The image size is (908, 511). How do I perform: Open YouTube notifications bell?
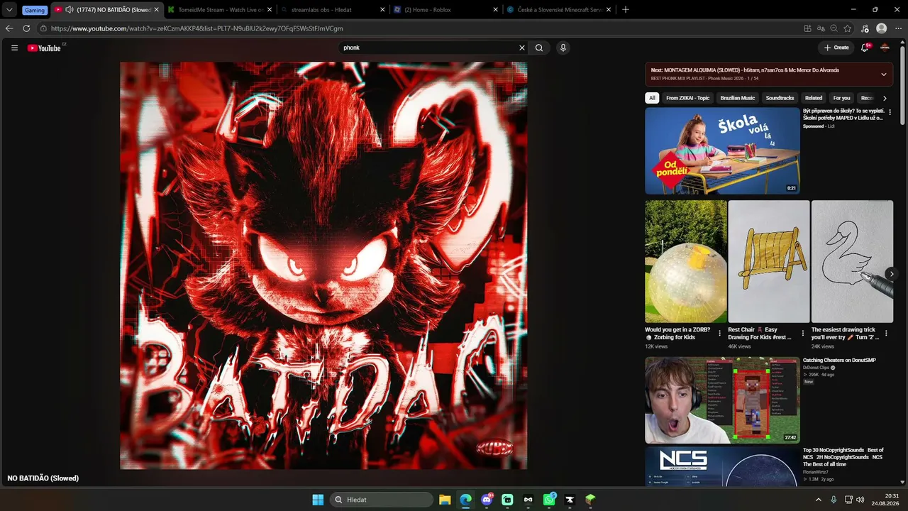tap(865, 48)
